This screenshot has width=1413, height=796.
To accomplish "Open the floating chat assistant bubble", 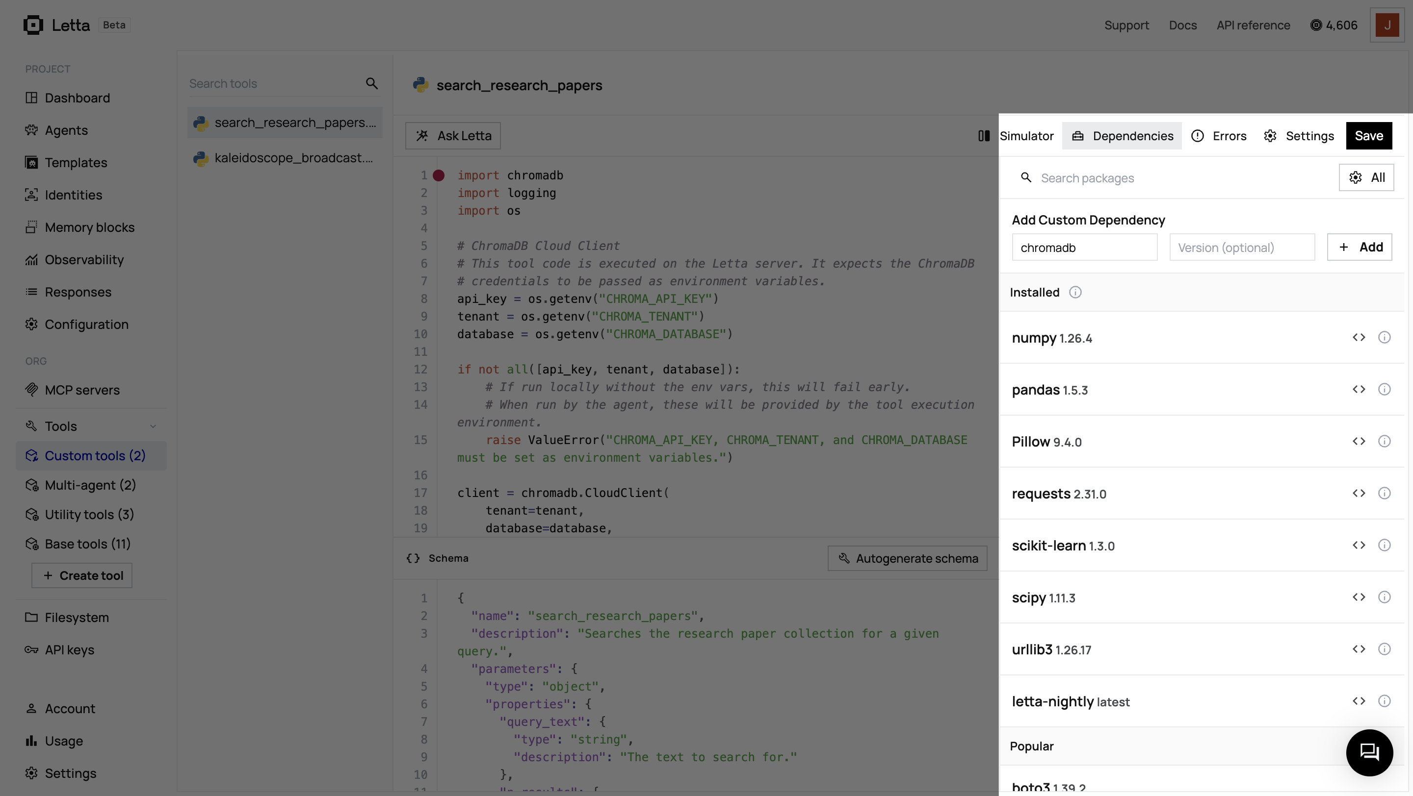I will coord(1369,753).
